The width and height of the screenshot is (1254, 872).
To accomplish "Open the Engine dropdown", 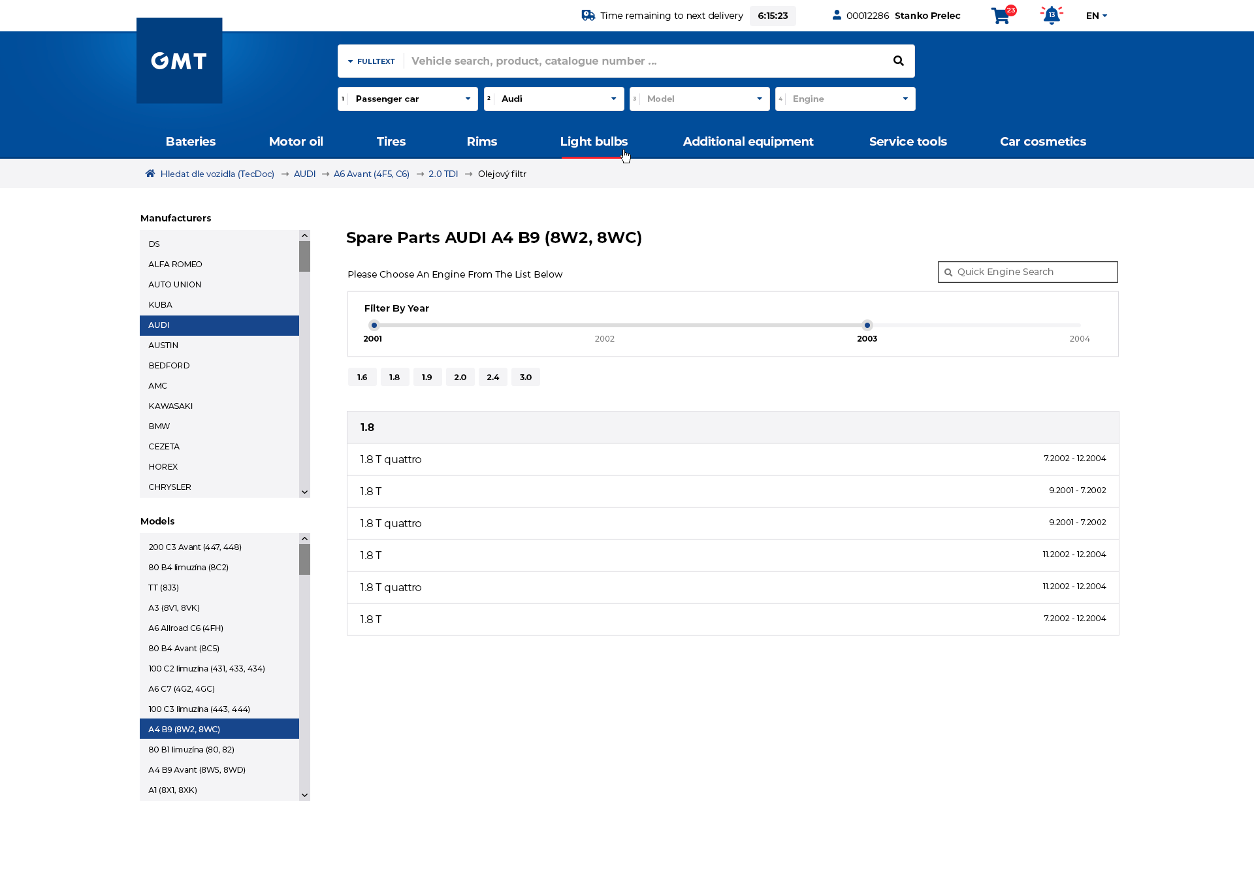I will point(845,99).
